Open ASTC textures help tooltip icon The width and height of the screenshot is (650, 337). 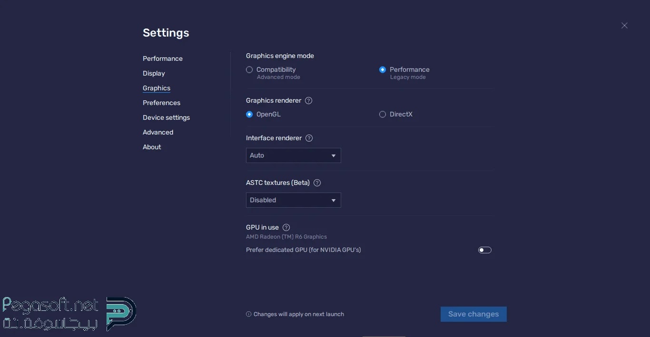point(317,183)
